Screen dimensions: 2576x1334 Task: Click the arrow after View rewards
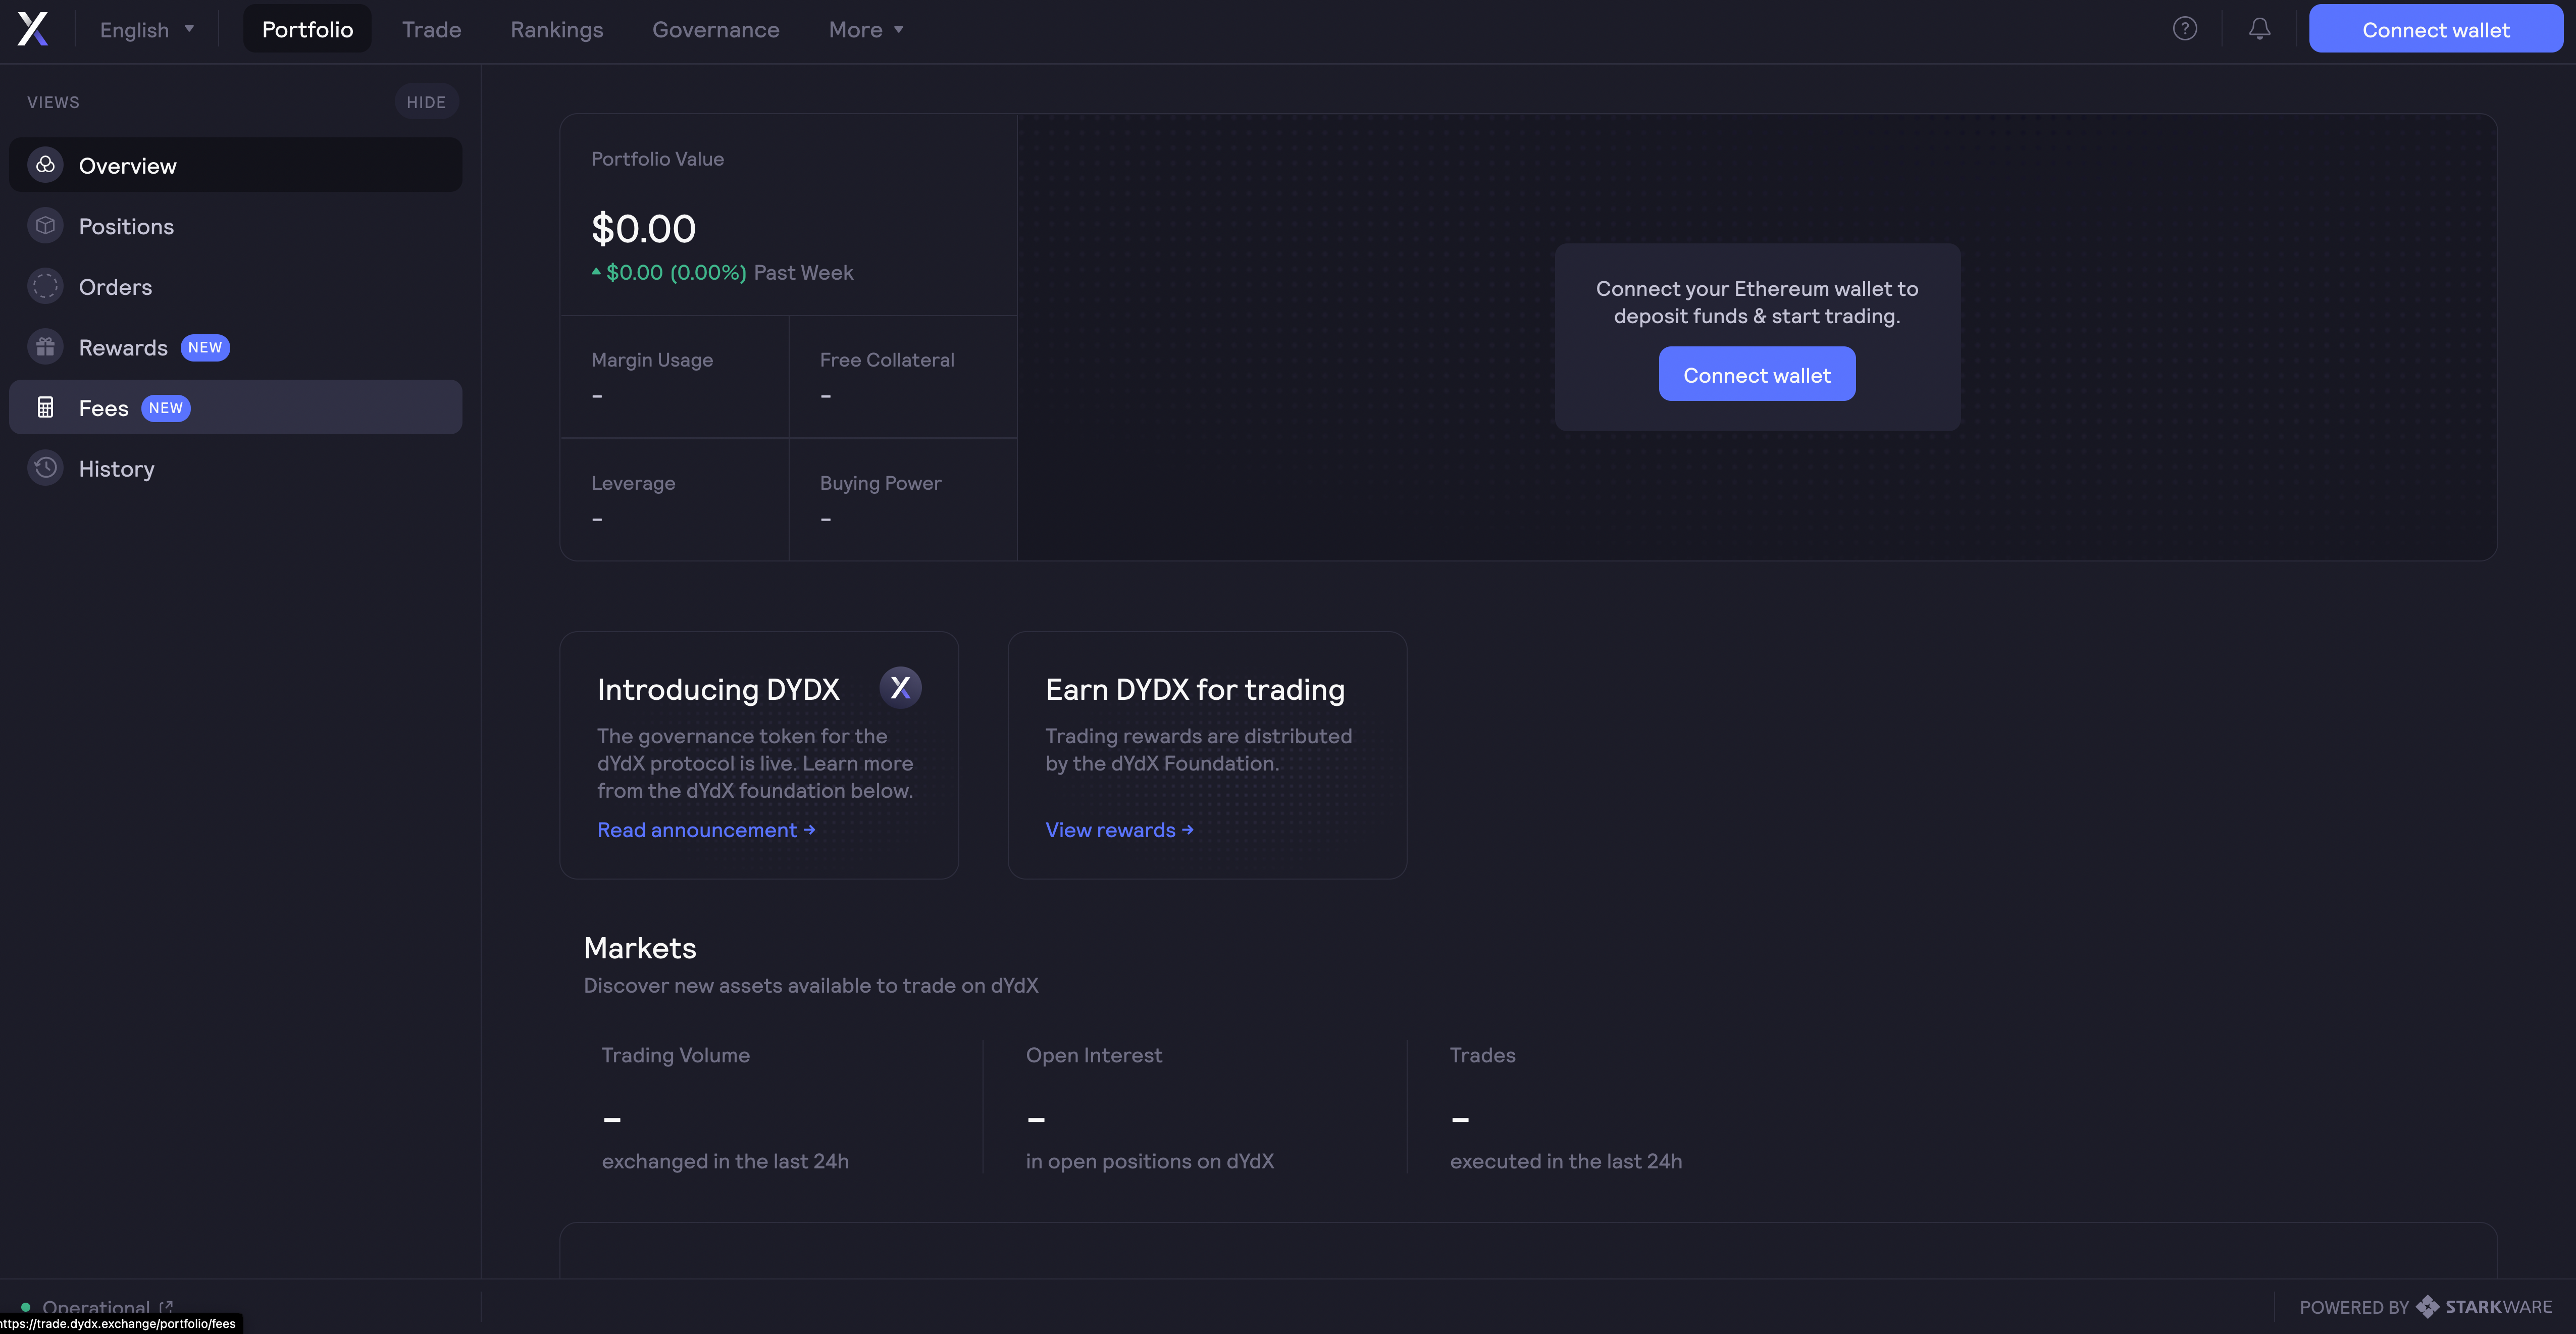pyautogui.click(x=1187, y=830)
